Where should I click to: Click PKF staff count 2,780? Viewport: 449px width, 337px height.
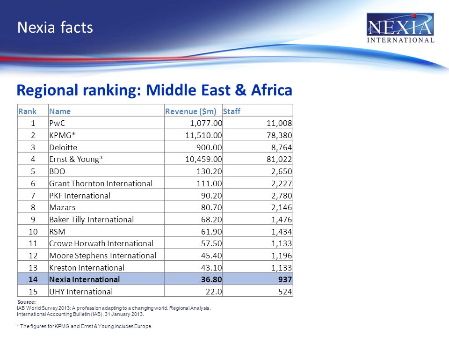[x=282, y=195]
